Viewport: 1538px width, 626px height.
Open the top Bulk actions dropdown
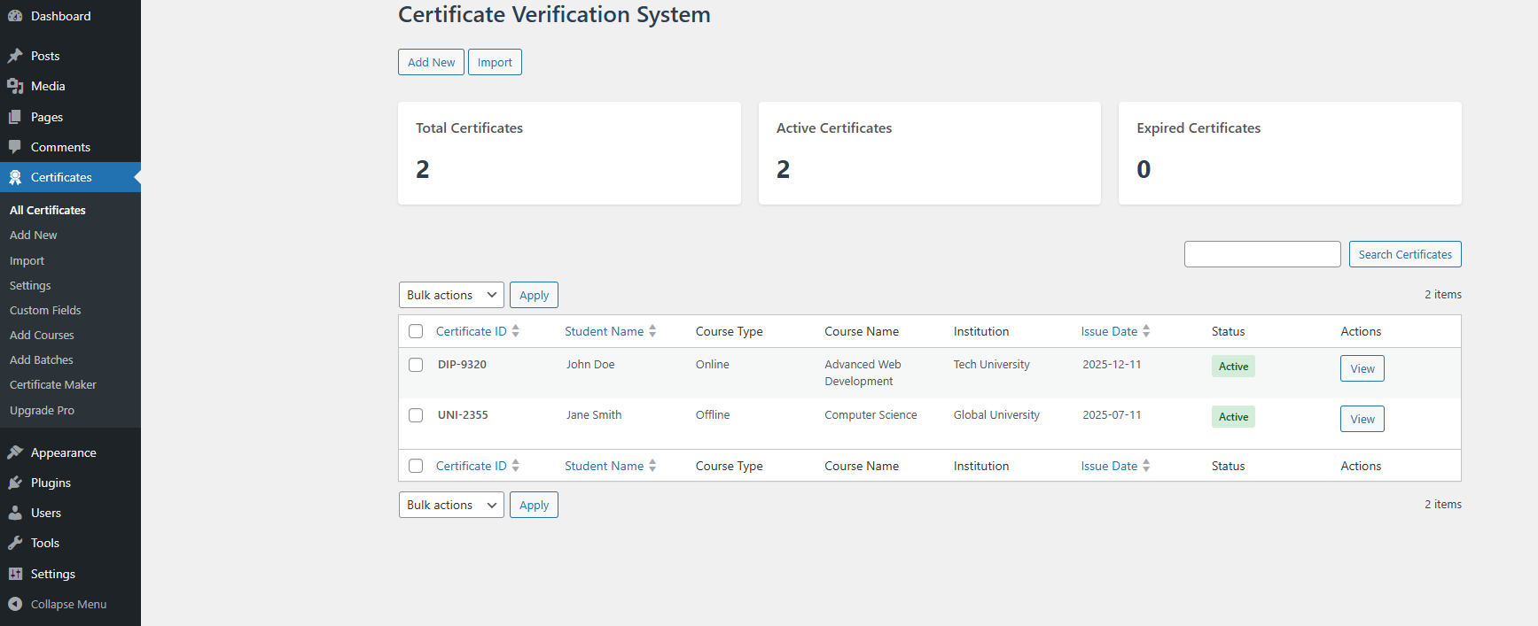tap(451, 295)
